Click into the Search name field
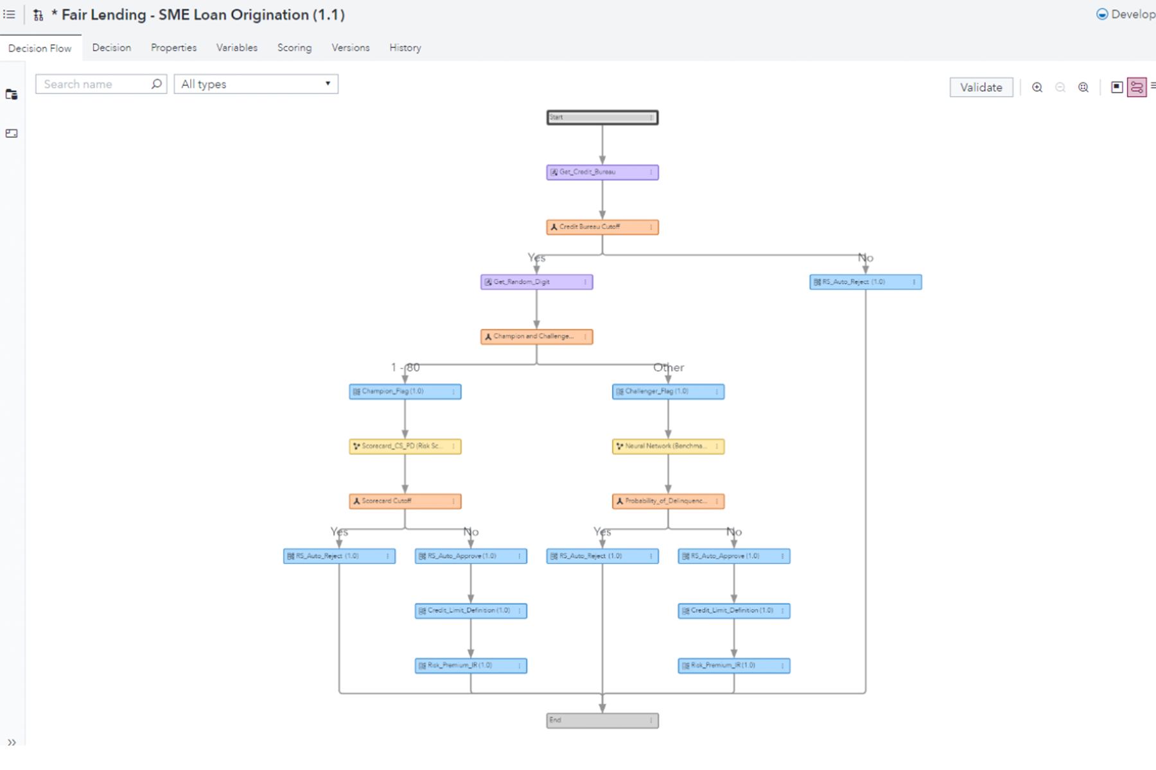This screenshot has width=1156, height=770. (x=93, y=84)
